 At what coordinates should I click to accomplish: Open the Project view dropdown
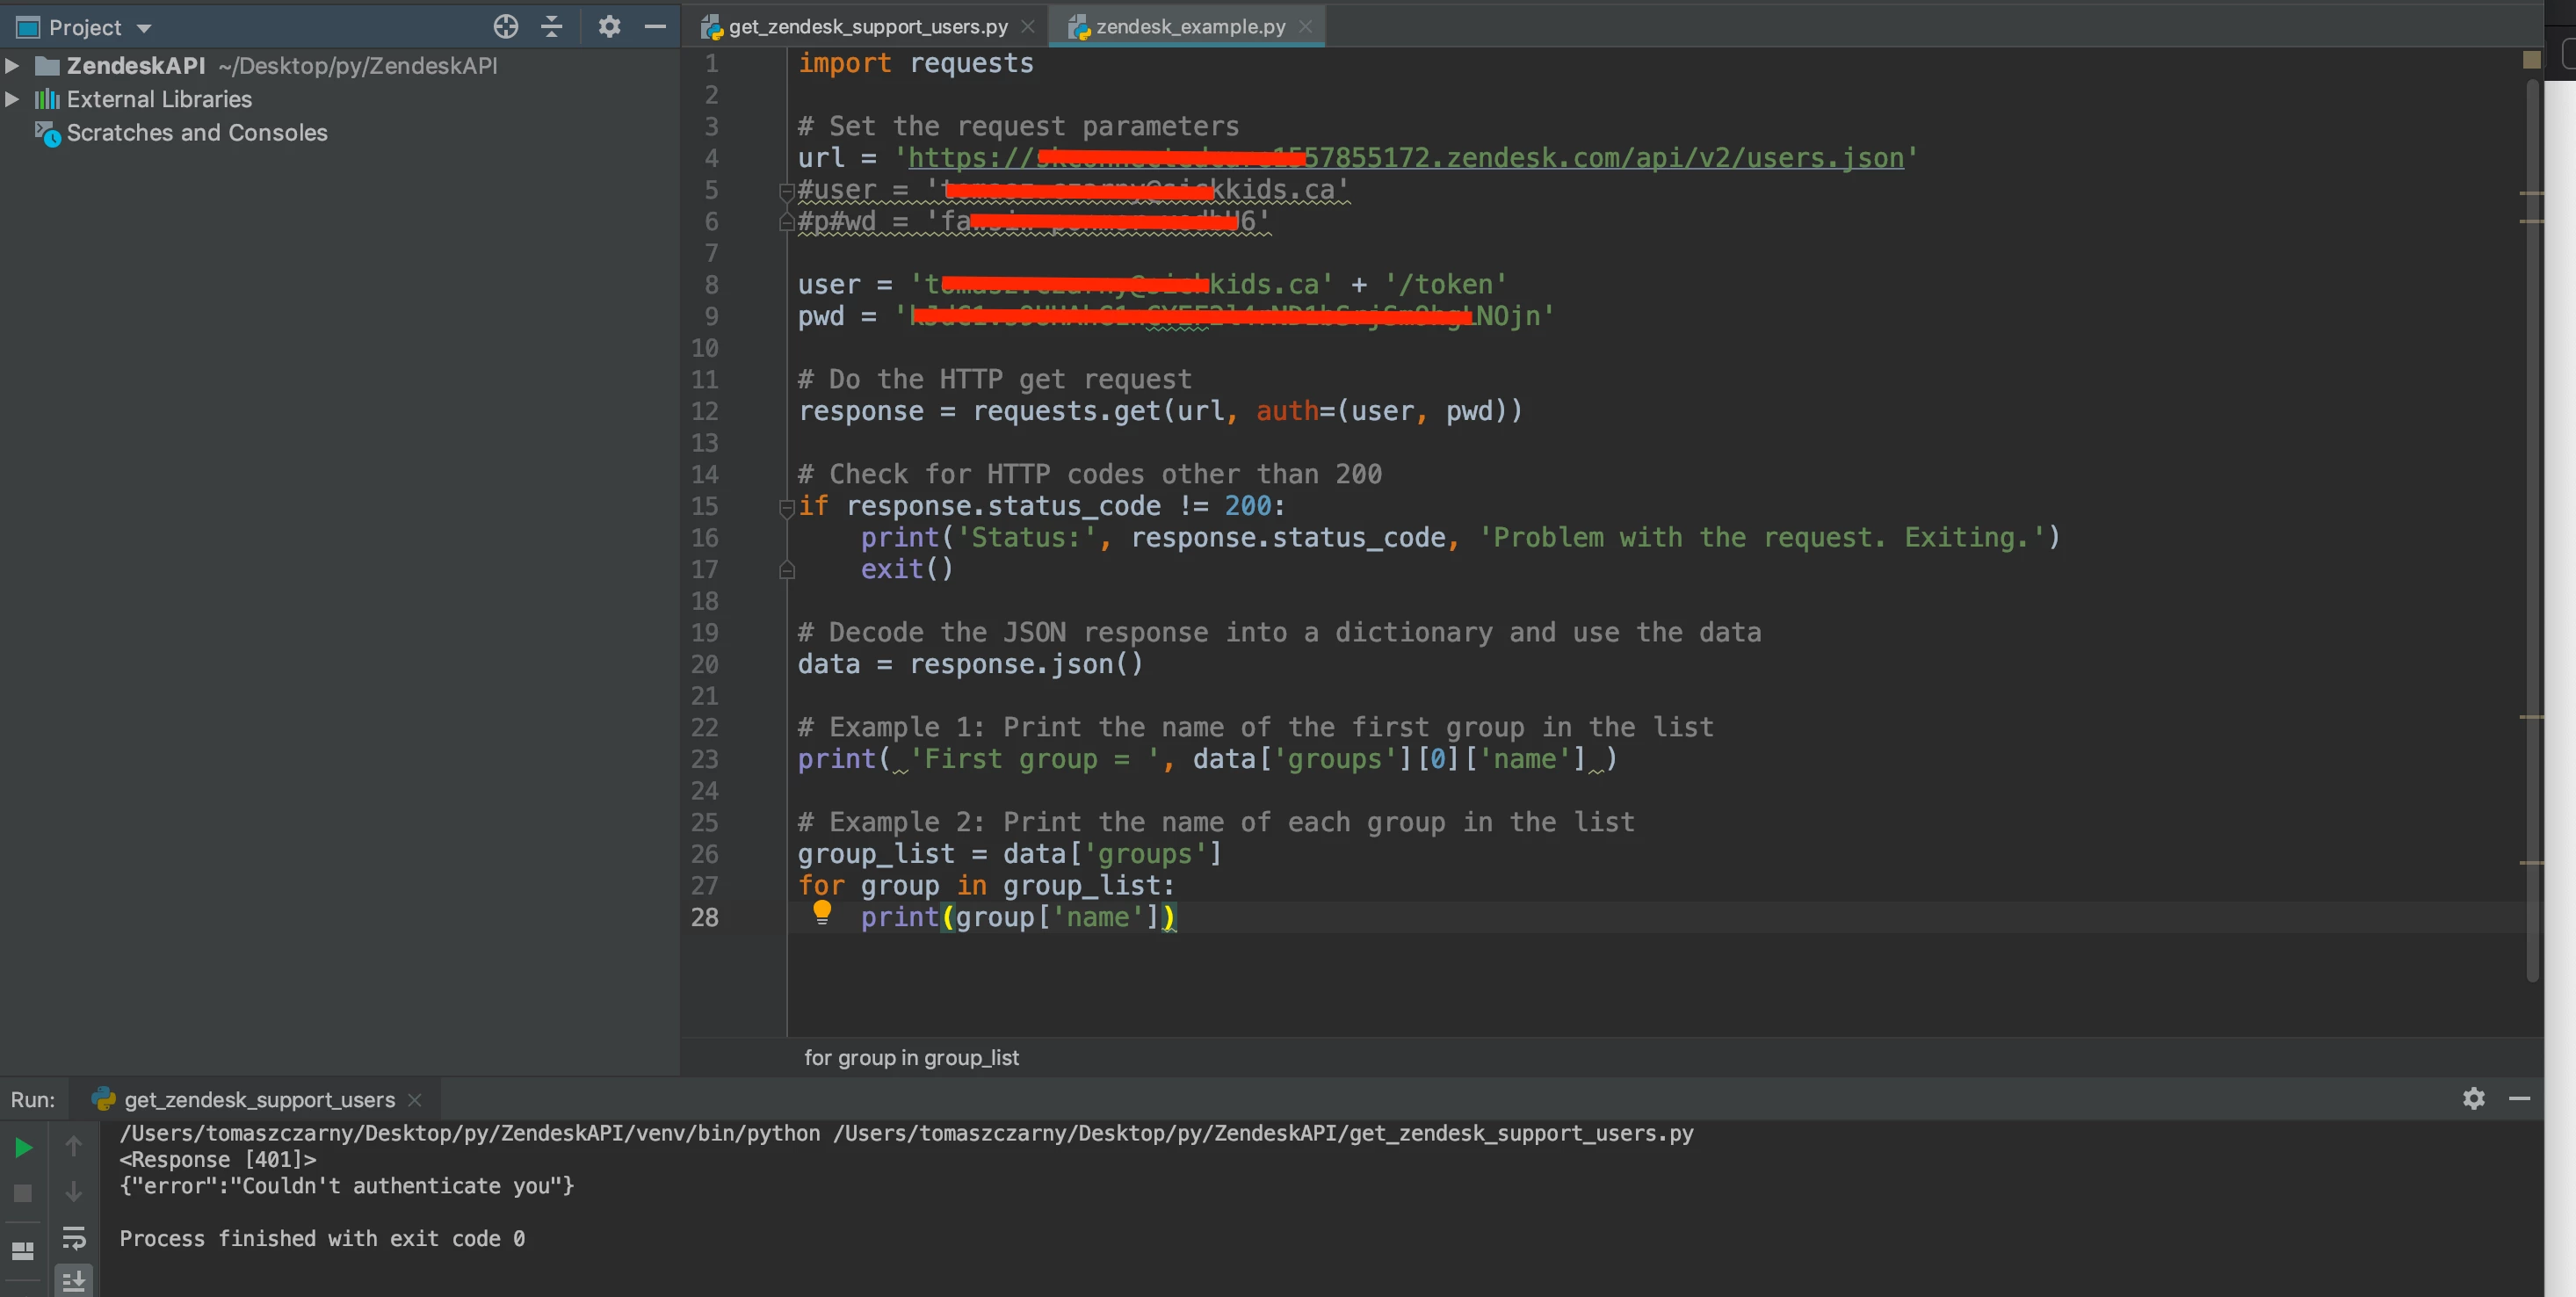click(x=143, y=28)
